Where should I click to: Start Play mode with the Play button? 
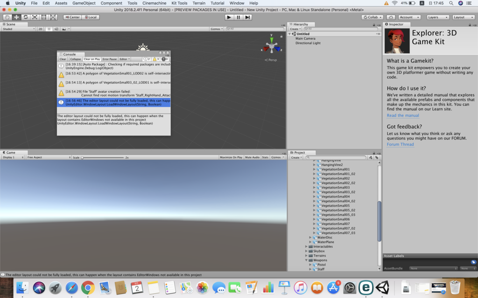point(229,17)
